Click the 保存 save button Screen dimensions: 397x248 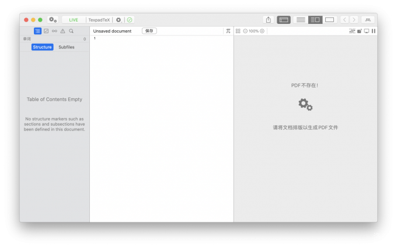click(x=149, y=31)
